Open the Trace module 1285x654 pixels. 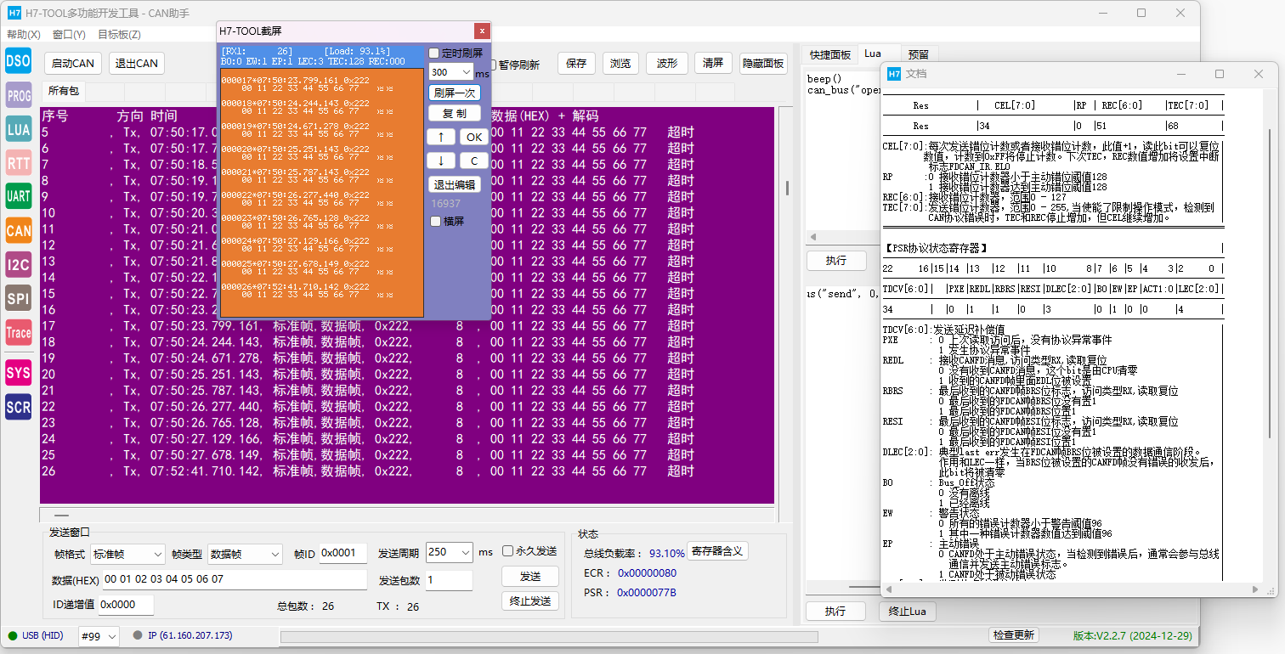[x=19, y=333]
